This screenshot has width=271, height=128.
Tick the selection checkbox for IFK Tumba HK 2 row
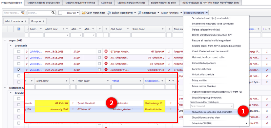(x=19, y=57)
